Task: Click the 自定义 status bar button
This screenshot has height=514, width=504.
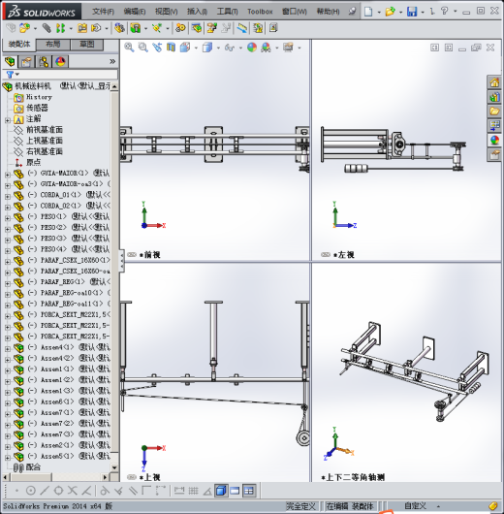Action: click(x=416, y=506)
